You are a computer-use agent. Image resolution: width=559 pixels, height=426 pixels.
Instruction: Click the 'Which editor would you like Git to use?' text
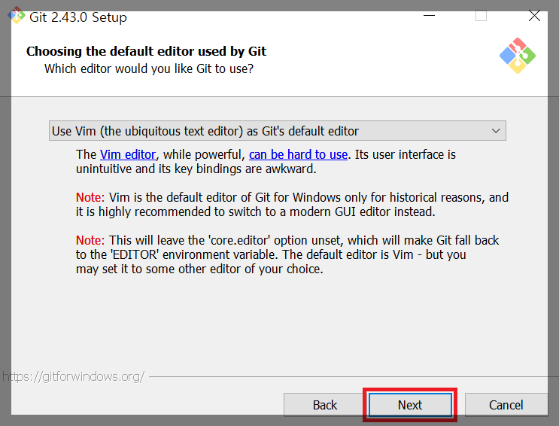tap(149, 68)
